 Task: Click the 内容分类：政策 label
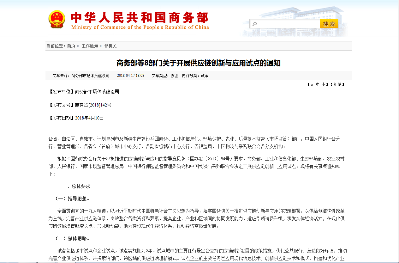(x=195, y=76)
